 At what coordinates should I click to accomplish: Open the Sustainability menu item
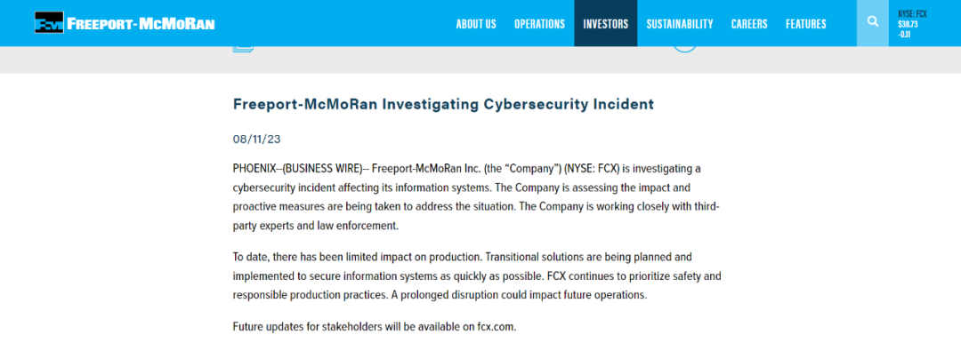[680, 24]
